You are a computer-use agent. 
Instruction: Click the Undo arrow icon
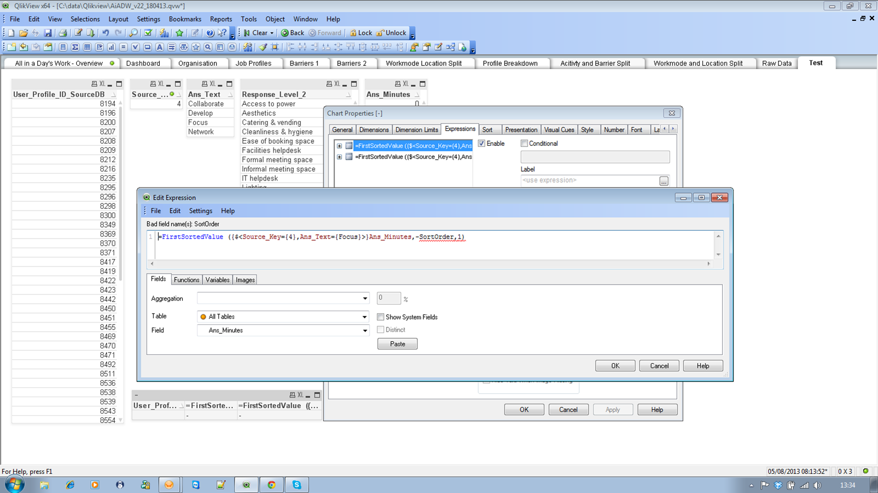(x=105, y=33)
